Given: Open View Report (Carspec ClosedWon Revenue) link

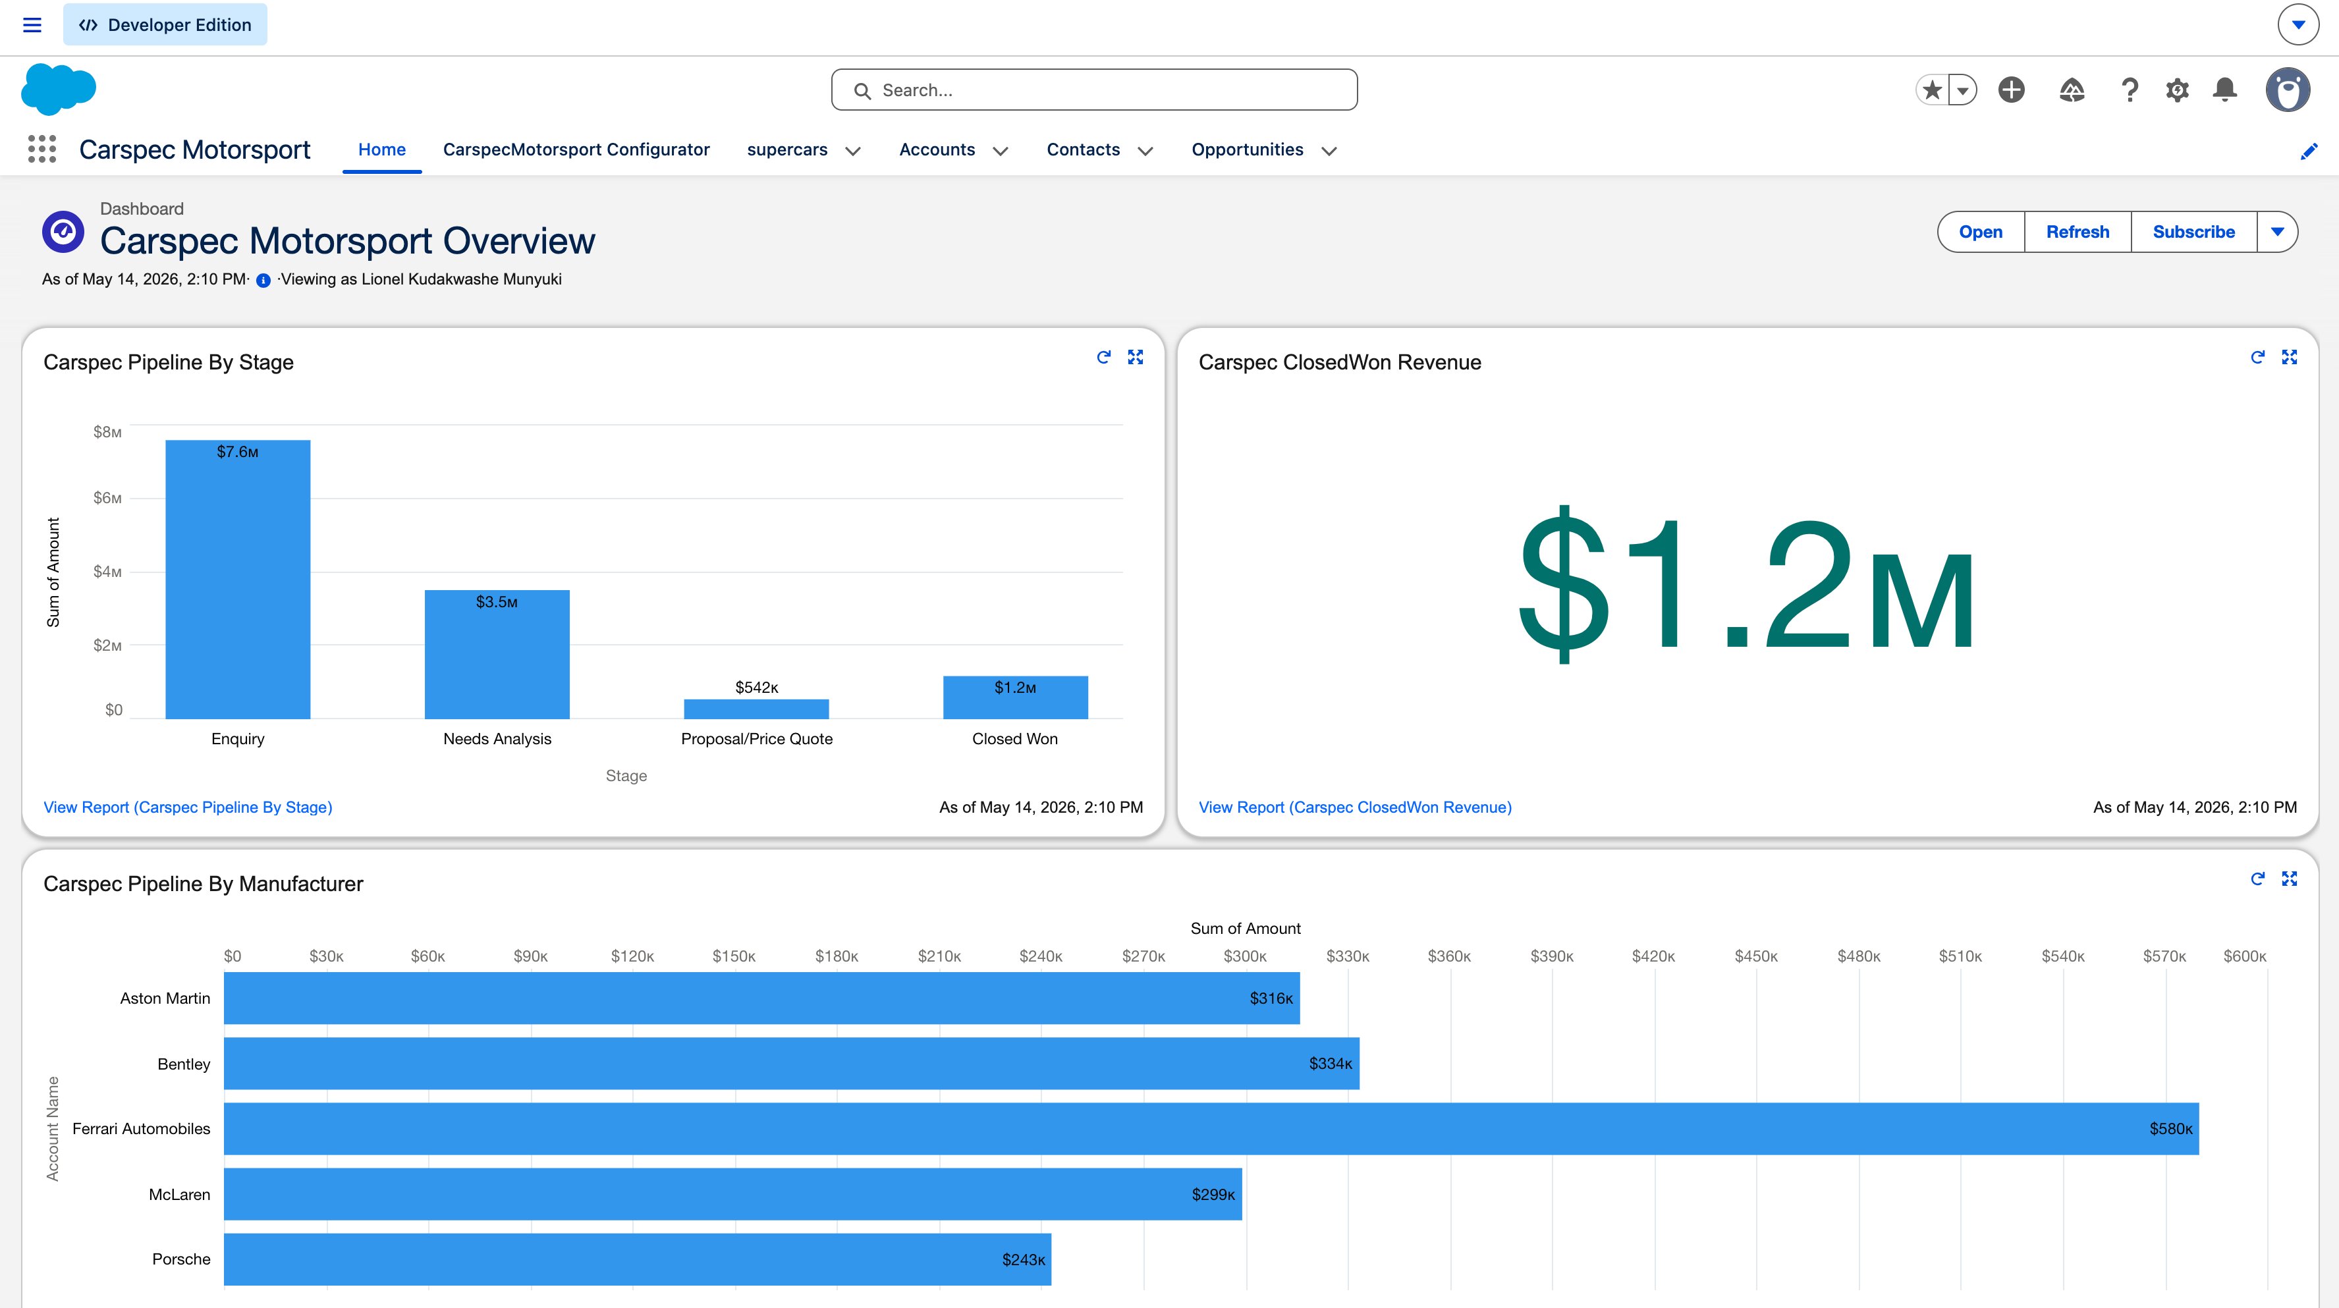Looking at the screenshot, I should pos(1355,807).
